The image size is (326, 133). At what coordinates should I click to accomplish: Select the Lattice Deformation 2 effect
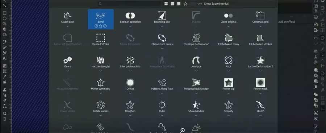pos(260,62)
